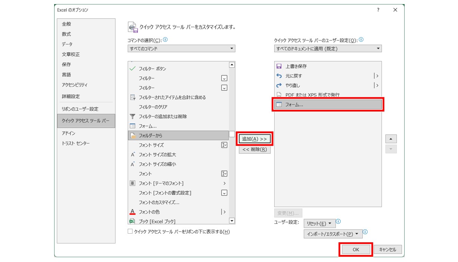
Task: Click the キャンセル button
Action: (x=387, y=249)
